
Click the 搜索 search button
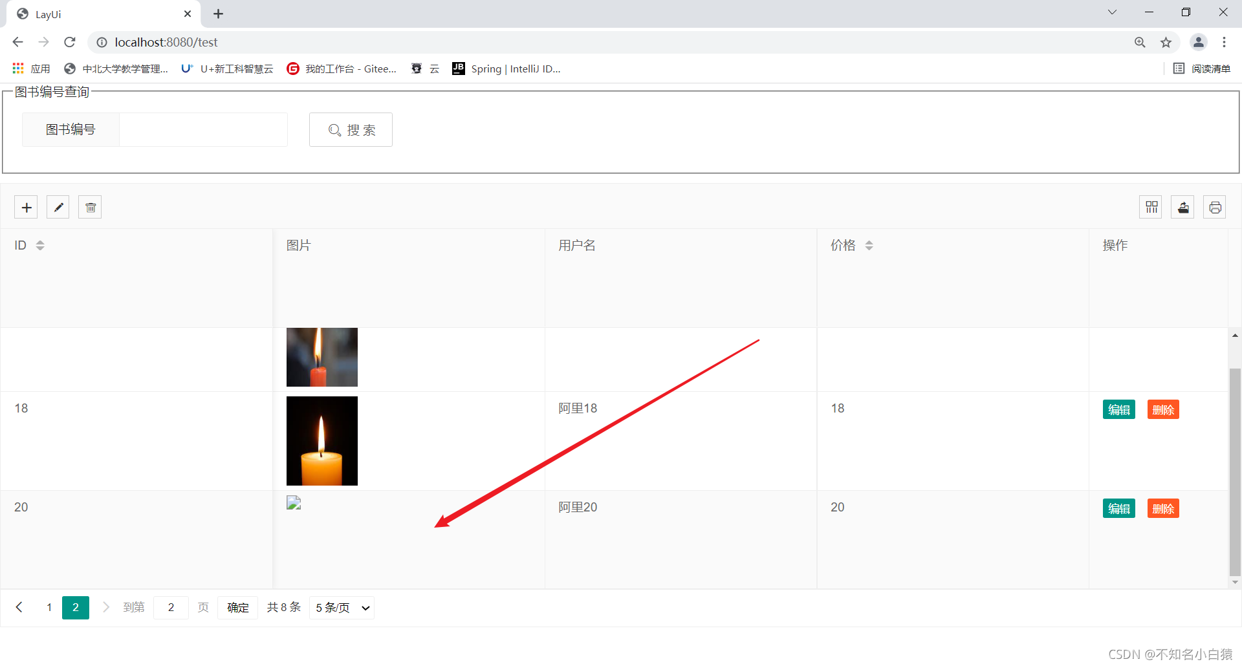(351, 130)
